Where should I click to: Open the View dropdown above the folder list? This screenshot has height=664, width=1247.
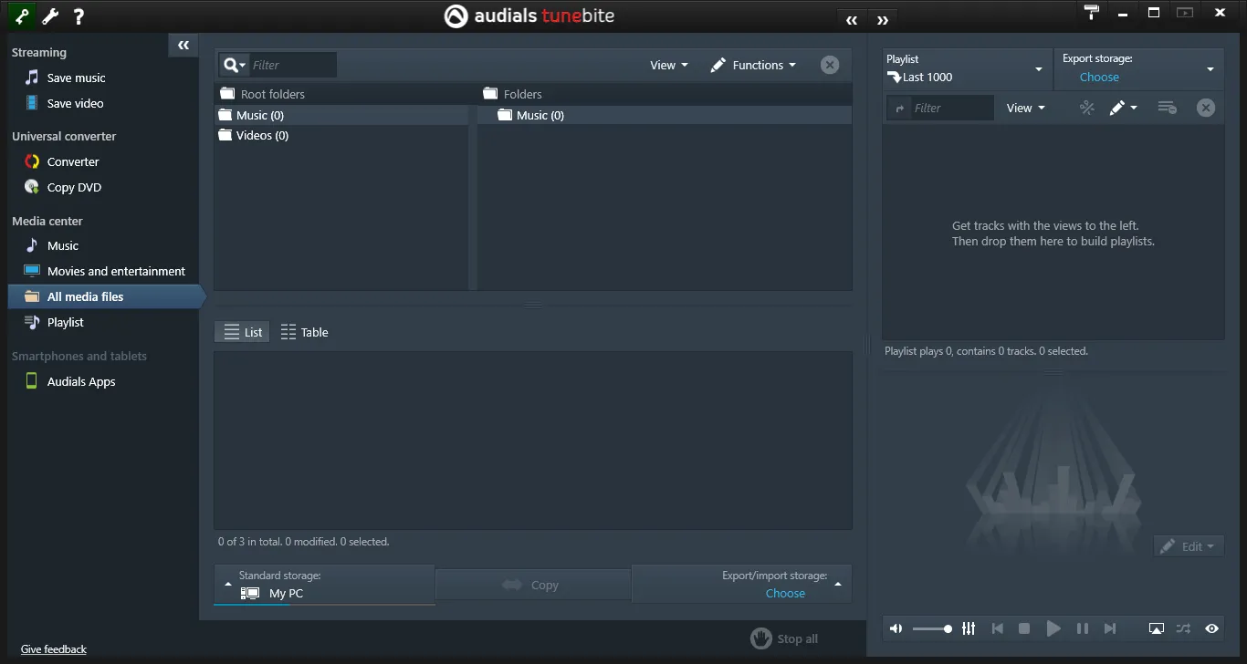point(667,65)
